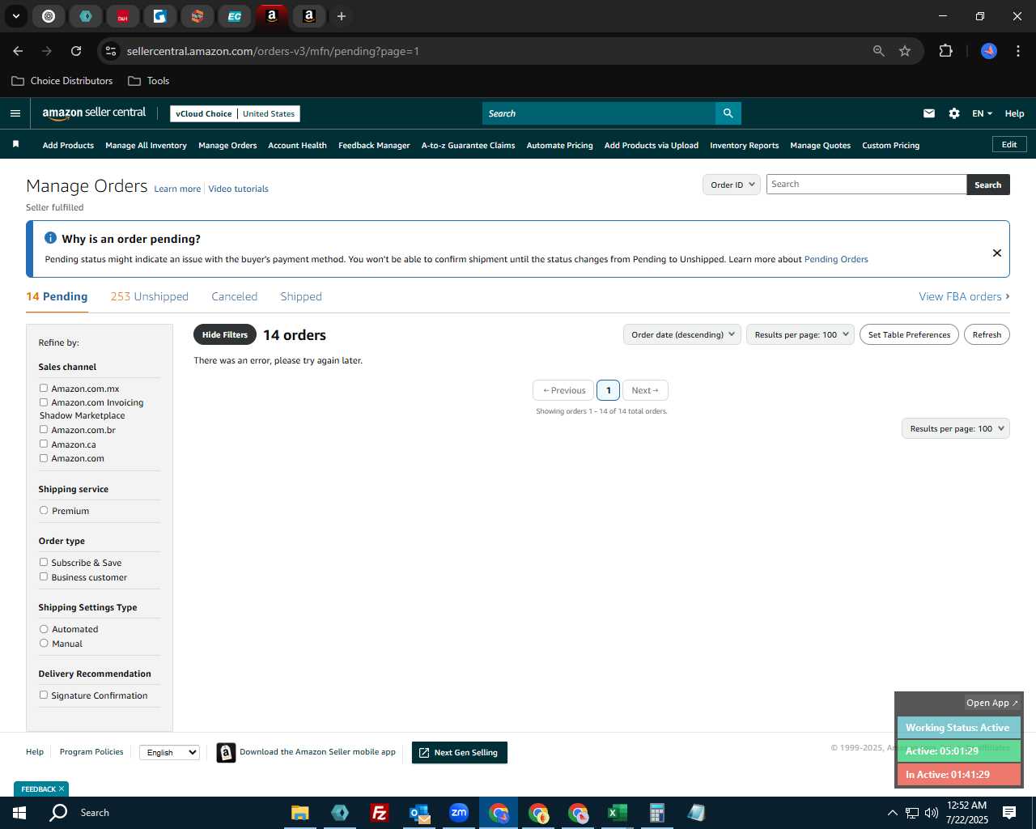Open the Order ID search type dropdown
Viewport: 1036px width, 829px height.
pyautogui.click(x=732, y=185)
